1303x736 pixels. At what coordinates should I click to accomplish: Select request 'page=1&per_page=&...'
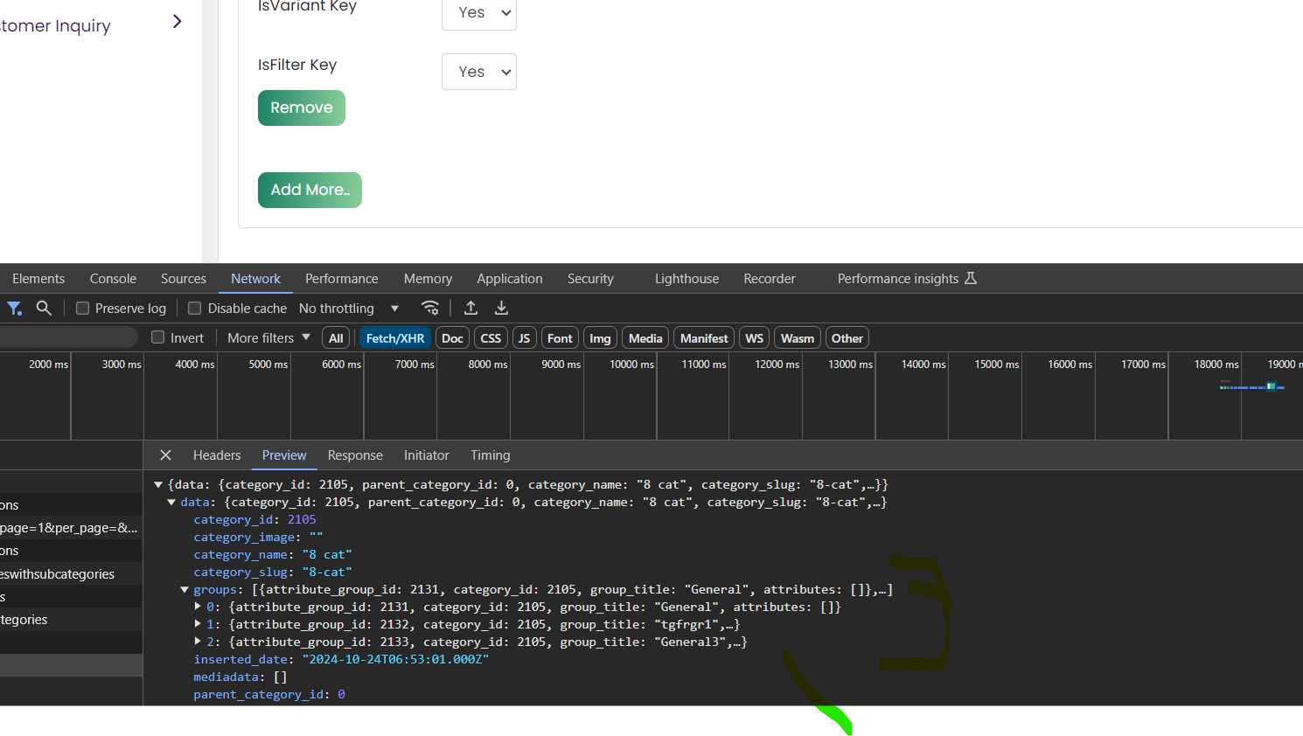71,528
